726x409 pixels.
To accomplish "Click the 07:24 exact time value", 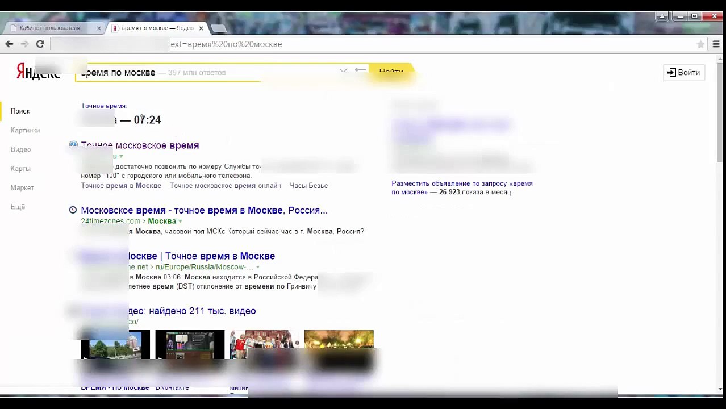I will coord(148,120).
